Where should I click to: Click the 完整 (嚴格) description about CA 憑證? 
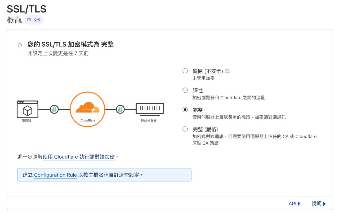click(255, 140)
